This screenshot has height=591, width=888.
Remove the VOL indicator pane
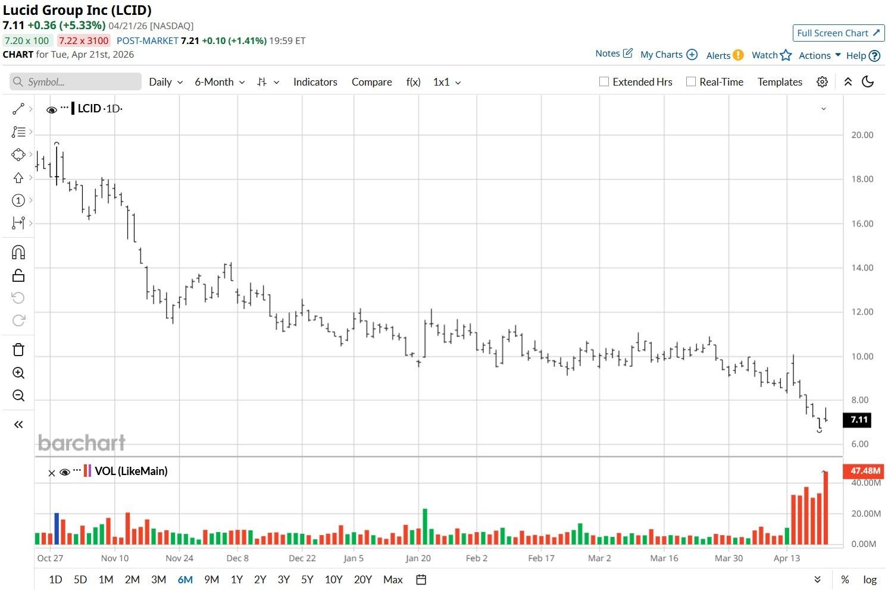coord(51,473)
